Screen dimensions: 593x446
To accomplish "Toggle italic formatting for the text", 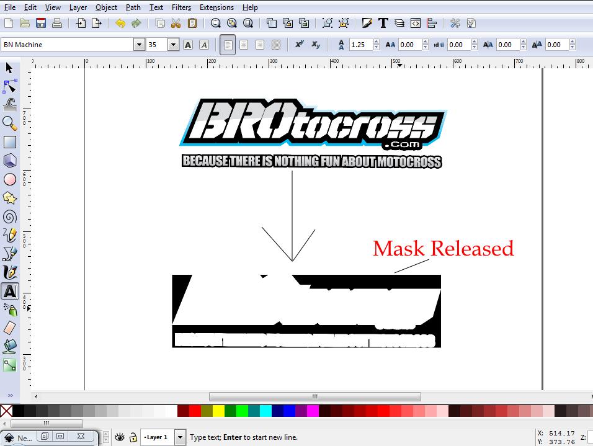I will point(203,44).
